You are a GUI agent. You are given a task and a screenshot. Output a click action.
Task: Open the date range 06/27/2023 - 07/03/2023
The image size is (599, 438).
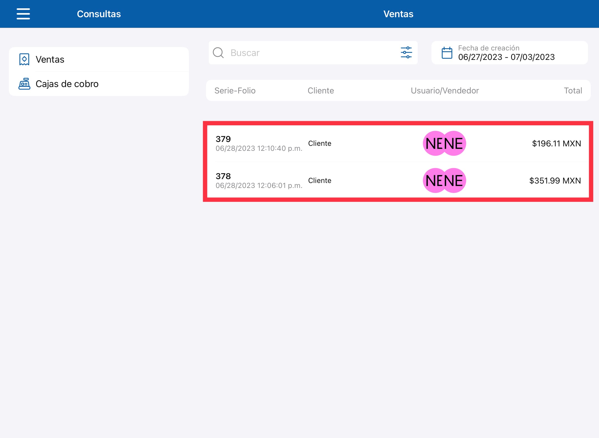[x=509, y=53]
